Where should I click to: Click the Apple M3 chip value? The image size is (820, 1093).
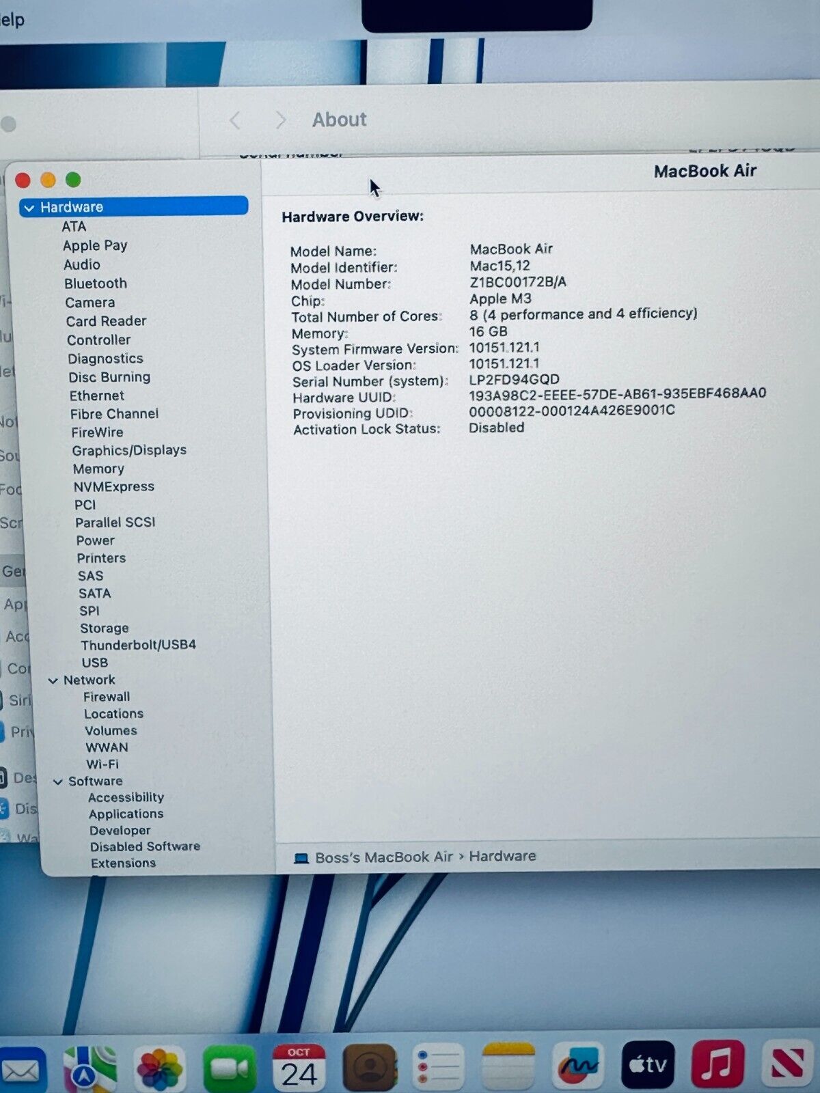pos(500,299)
